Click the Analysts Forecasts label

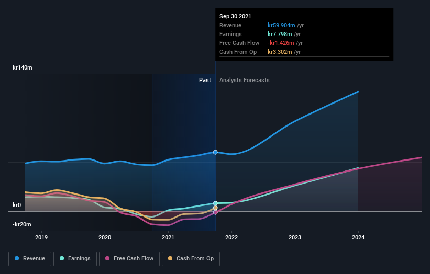(245, 80)
